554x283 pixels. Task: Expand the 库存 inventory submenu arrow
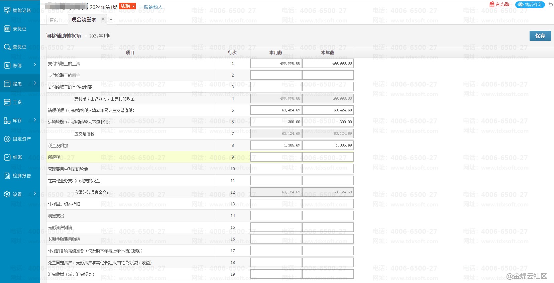[x=35, y=120]
